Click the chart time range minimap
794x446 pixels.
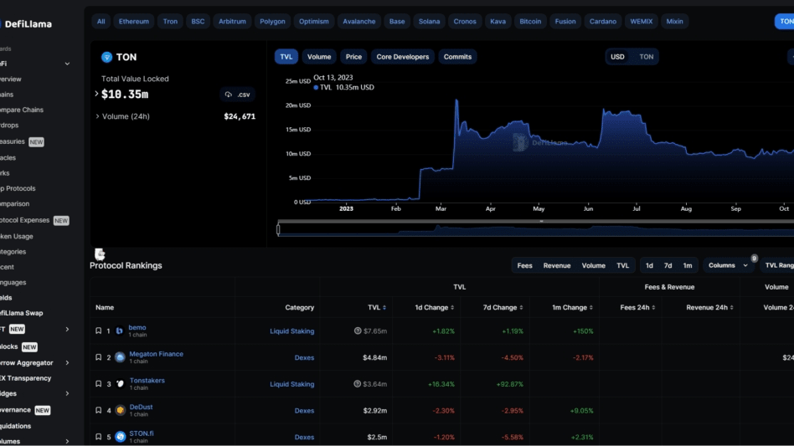(x=536, y=229)
